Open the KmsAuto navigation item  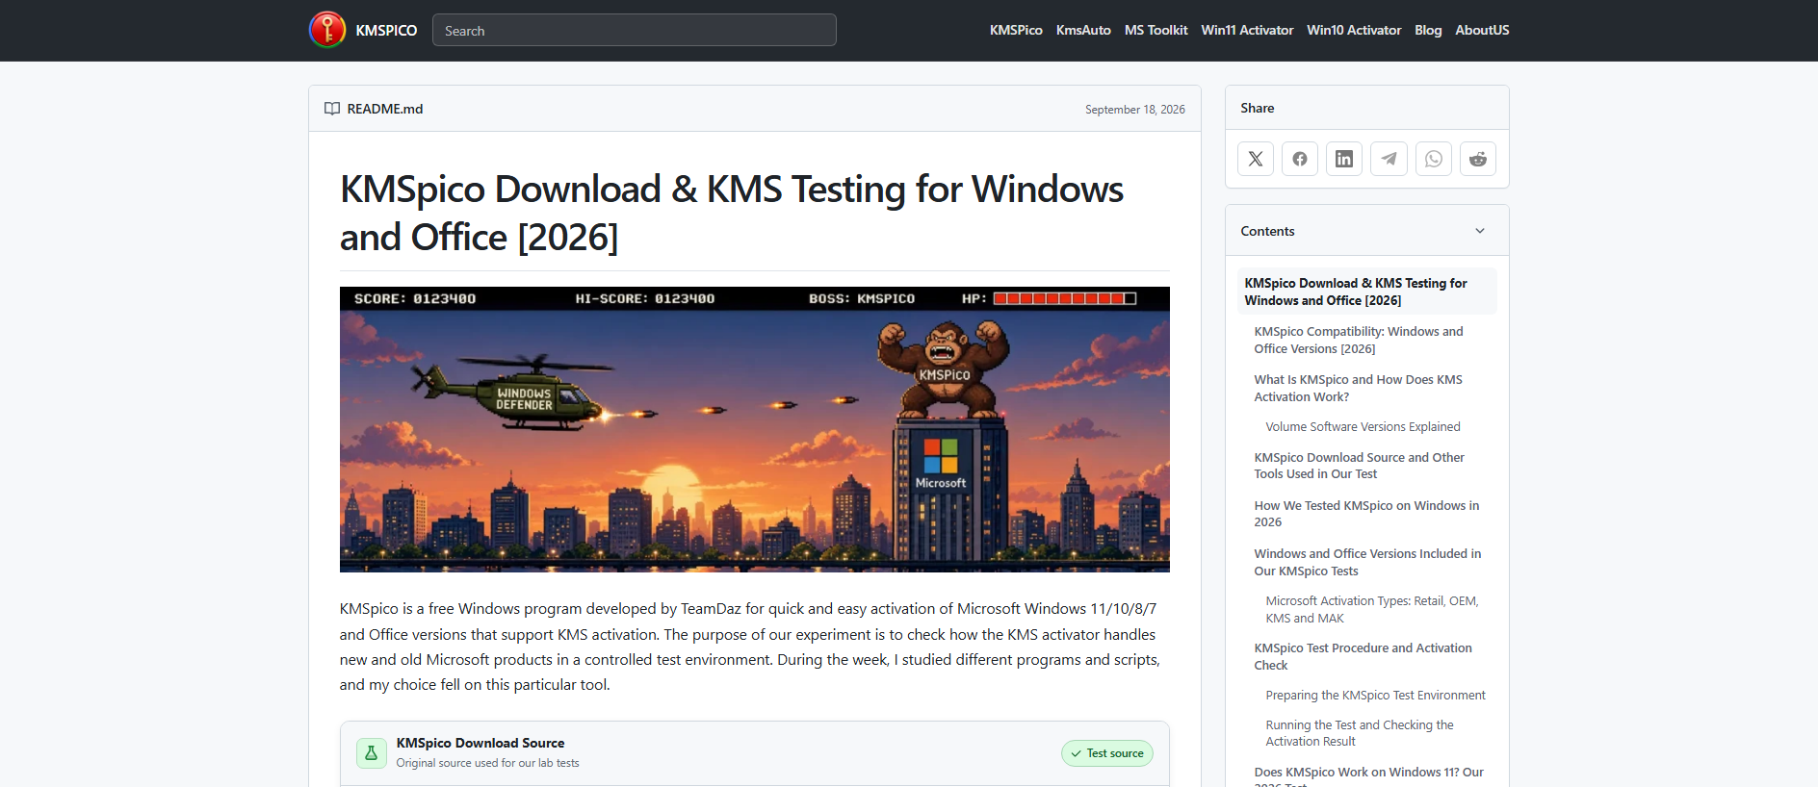(x=1083, y=30)
